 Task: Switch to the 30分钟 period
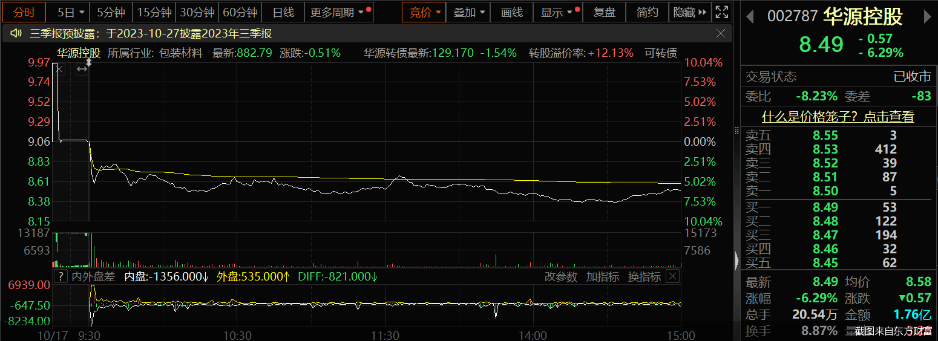tap(197, 12)
